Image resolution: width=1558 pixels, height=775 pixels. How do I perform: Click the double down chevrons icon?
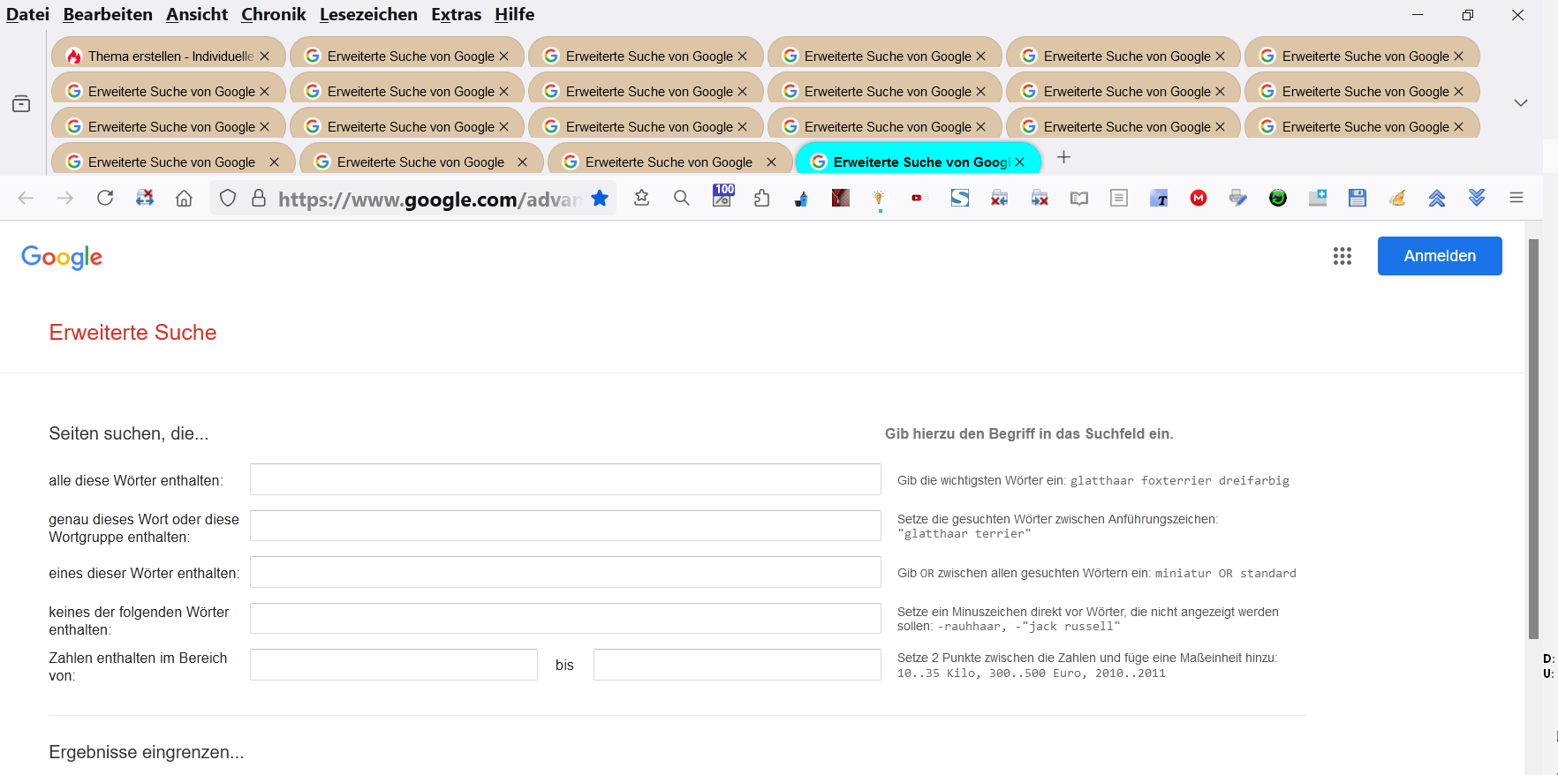[1477, 198]
